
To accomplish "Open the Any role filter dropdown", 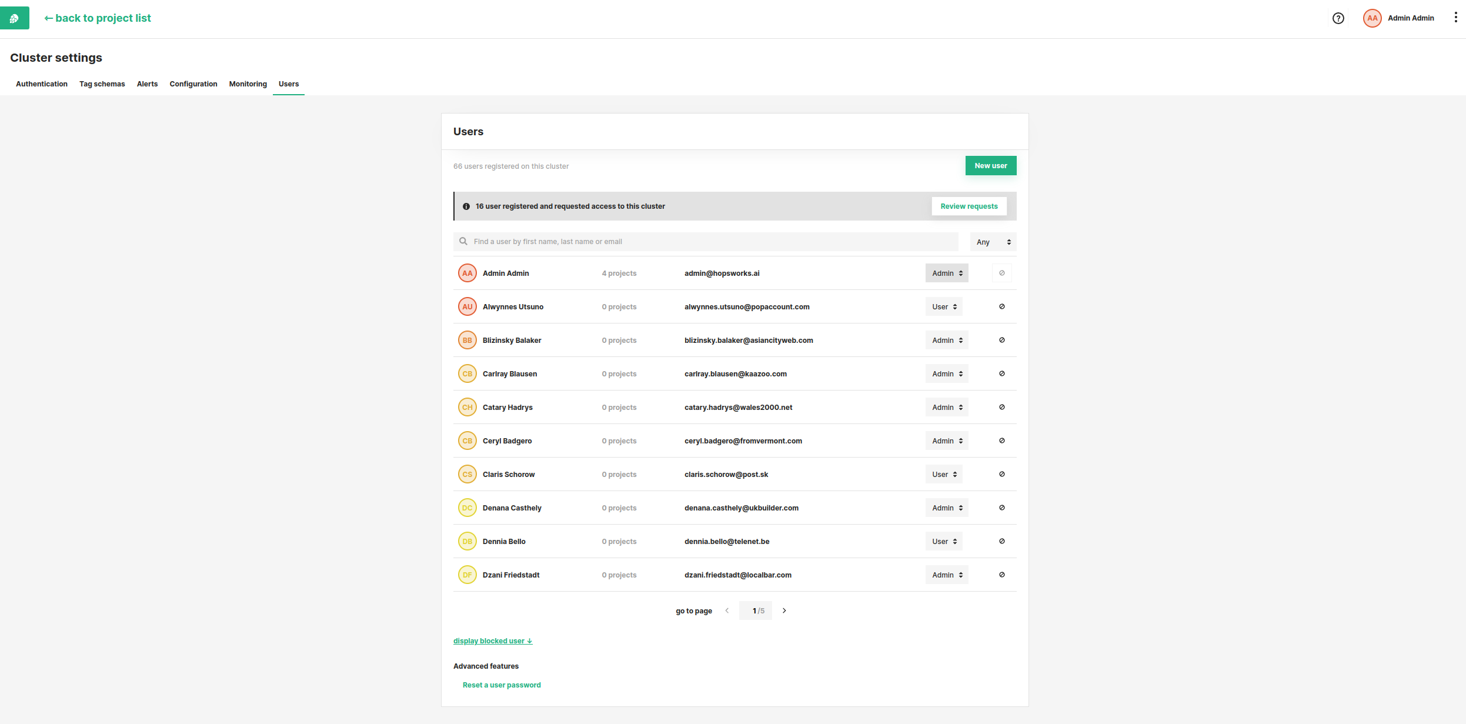I will [993, 242].
